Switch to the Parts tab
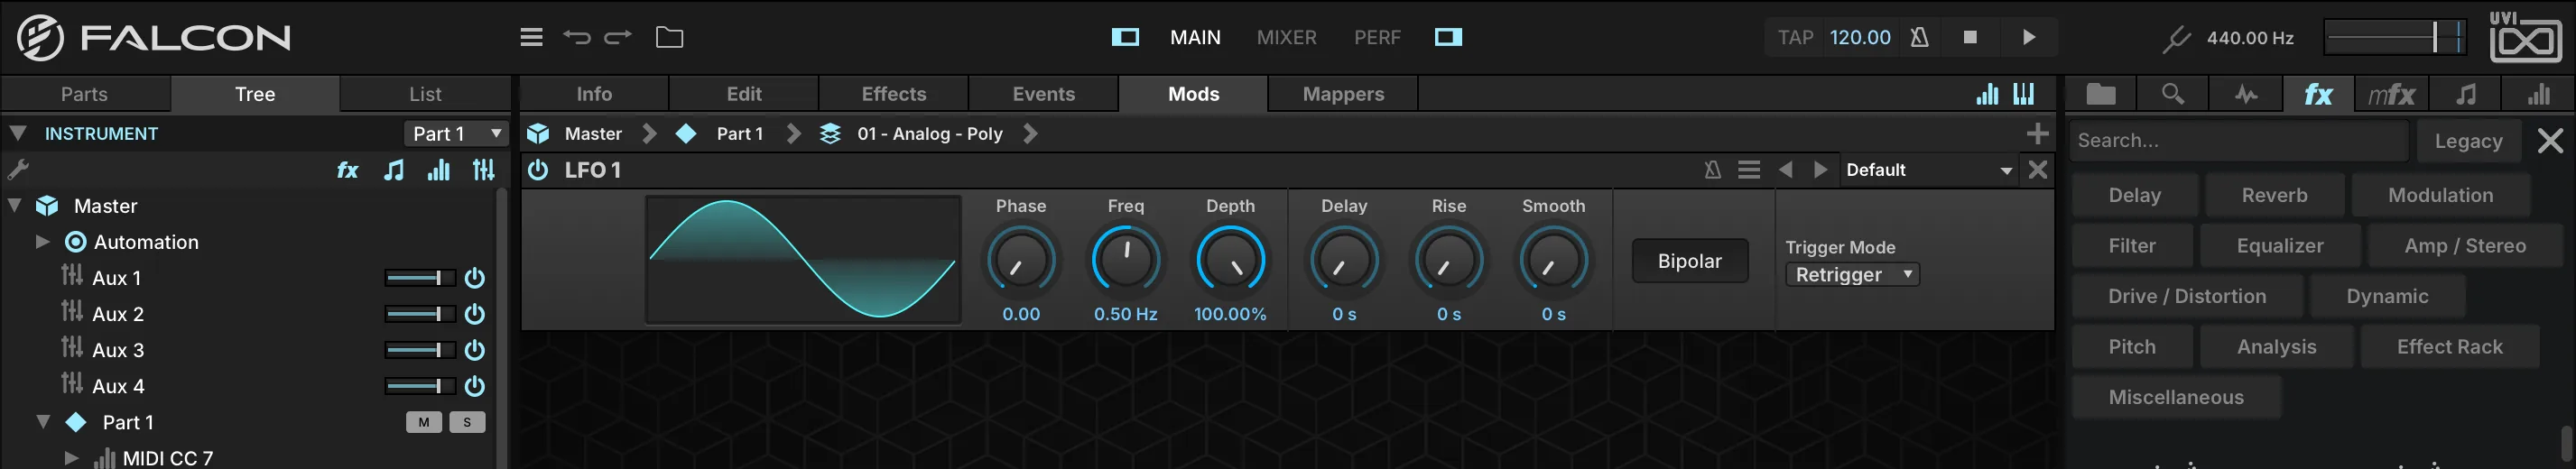The width and height of the screenshot is (2576, 469). coord(84,94)
